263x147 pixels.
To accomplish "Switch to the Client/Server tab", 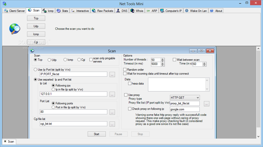I will (14, 11).
